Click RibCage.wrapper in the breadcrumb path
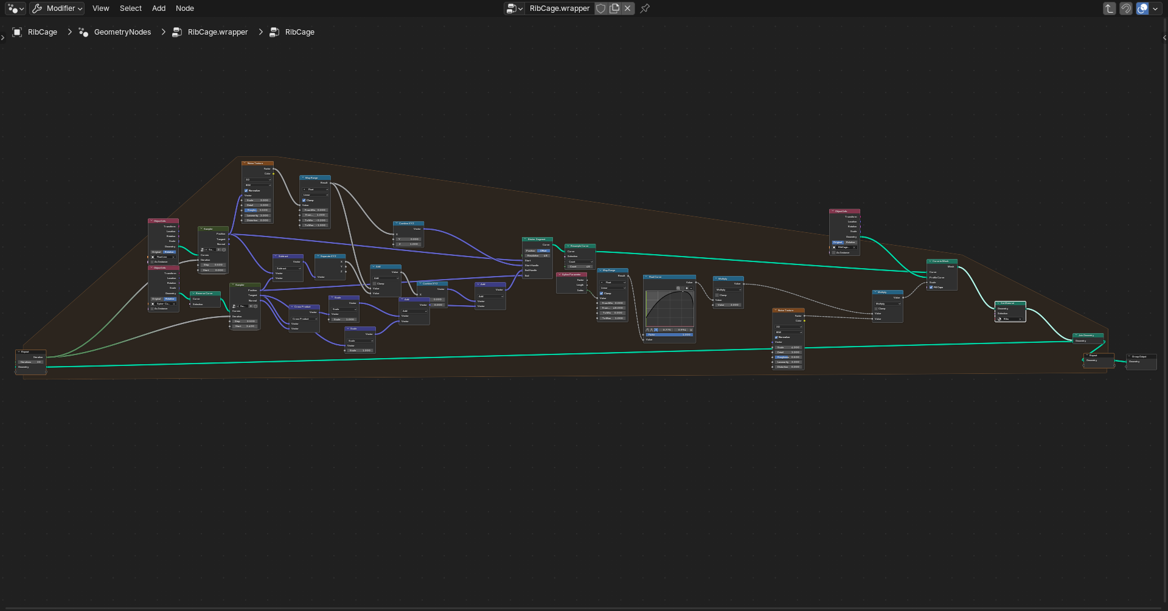 click(218, 32)
